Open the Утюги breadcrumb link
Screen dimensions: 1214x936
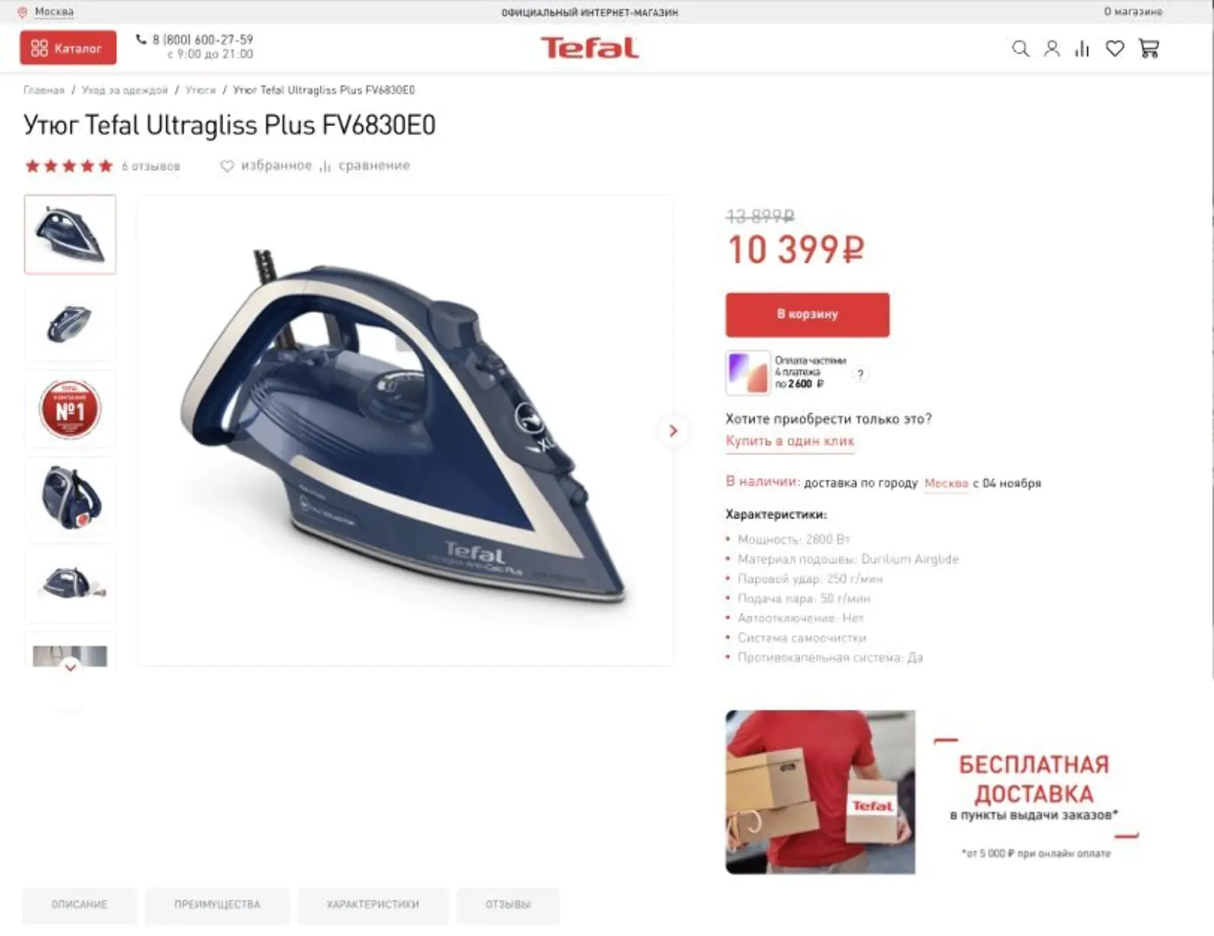pos(200,90)
